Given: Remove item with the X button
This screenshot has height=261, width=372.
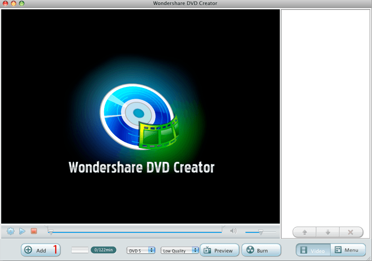Looking at the screenshot, I should (351, 232).
